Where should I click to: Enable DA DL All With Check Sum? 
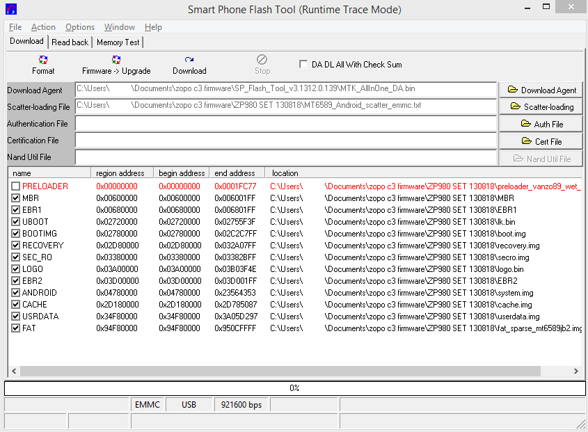[303, 64]
